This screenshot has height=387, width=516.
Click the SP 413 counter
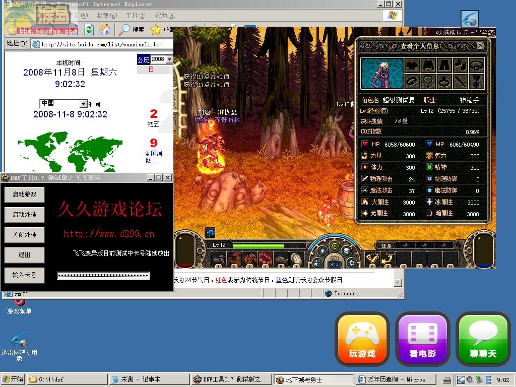coord(335,262)
